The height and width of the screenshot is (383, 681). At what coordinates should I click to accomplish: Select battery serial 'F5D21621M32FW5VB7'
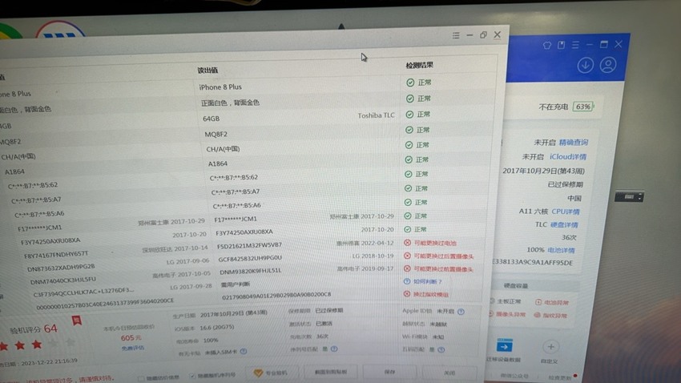(249, 245)
